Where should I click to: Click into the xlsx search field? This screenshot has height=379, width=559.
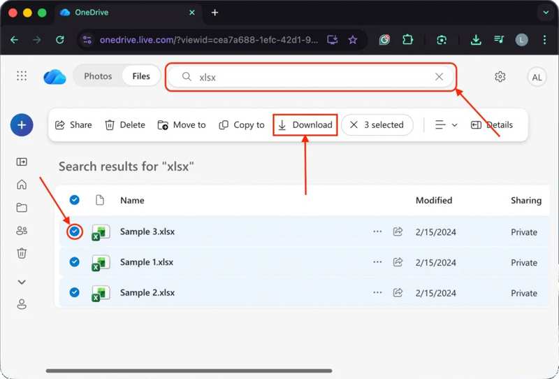click(310, 77)
